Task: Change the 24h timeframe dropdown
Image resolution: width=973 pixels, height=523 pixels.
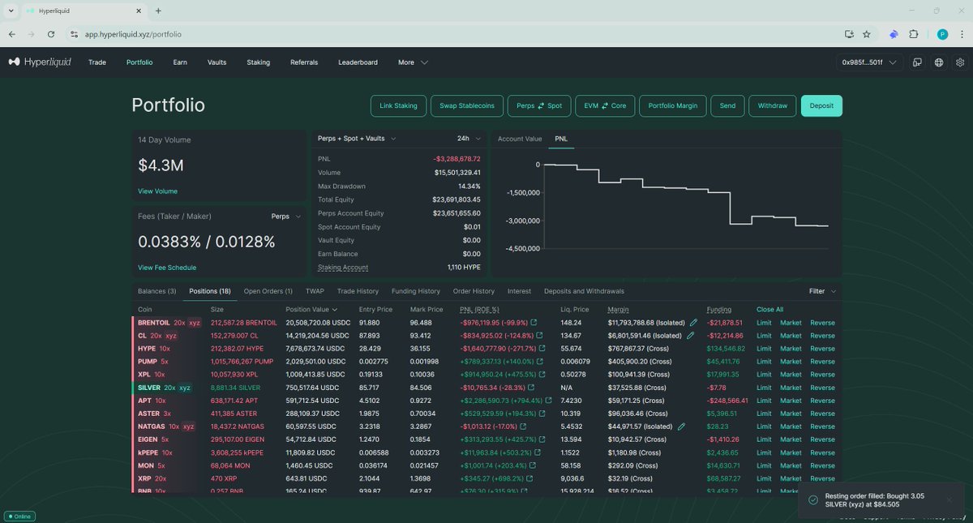Action: point(468,139)
